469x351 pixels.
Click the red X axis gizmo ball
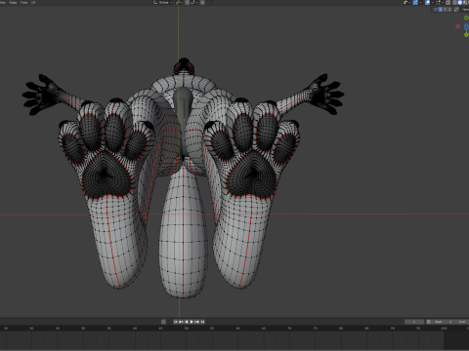tap(457, 26)
